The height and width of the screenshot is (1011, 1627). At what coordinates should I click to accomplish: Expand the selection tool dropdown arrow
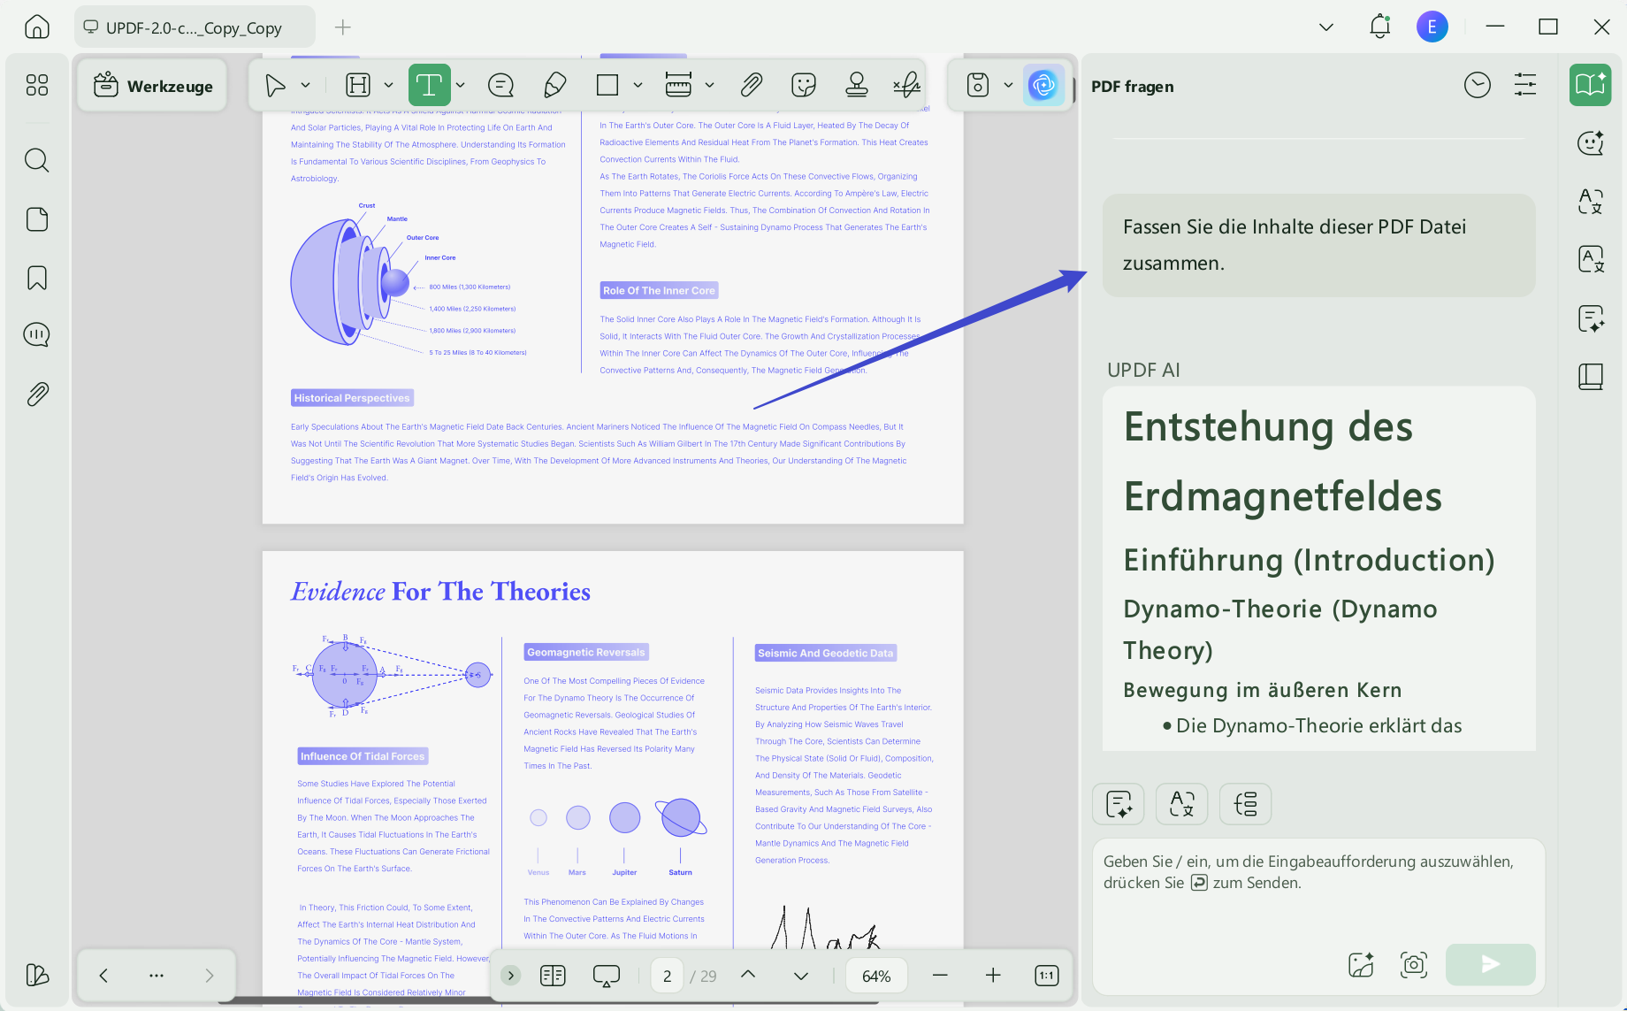coord(306,85)
